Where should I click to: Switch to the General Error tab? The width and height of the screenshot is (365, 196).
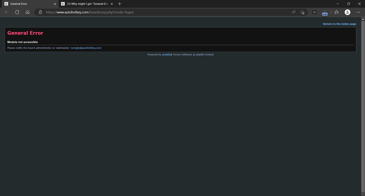click(31, 4)
